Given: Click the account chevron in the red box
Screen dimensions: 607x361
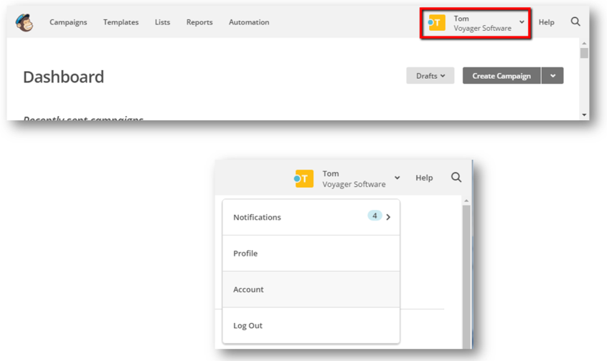Looking at the screenshot, I should pos(522,22).
